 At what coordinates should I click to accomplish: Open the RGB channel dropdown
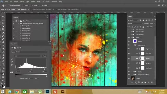27,56
